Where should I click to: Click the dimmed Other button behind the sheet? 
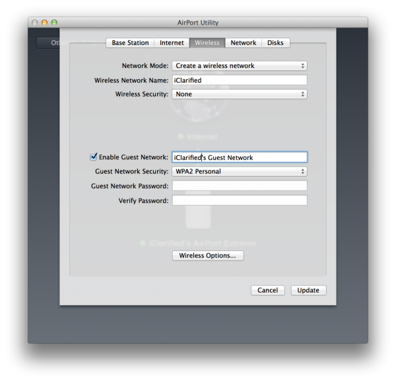point(48,43)
